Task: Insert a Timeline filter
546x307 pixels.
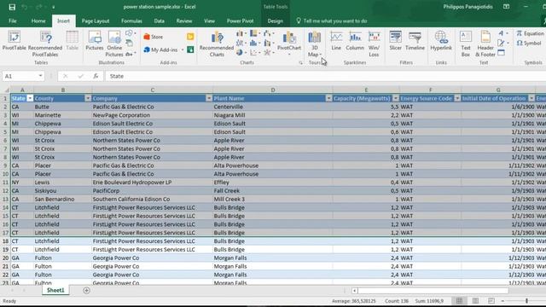Action: pos(415,41)
